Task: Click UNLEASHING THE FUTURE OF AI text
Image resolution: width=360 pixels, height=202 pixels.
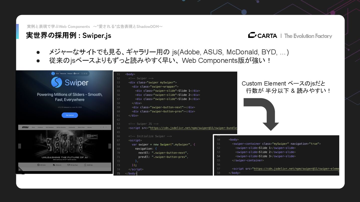Action: [x=64, y=157]
